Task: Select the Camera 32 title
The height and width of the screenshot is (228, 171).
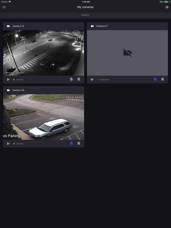Action: click(x=18, y=90)
